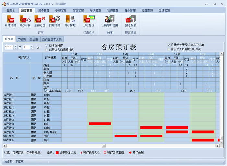
Task: Select the 旅行社3 row with 14标
Action: pyautogui.click(x=32, y=115)
